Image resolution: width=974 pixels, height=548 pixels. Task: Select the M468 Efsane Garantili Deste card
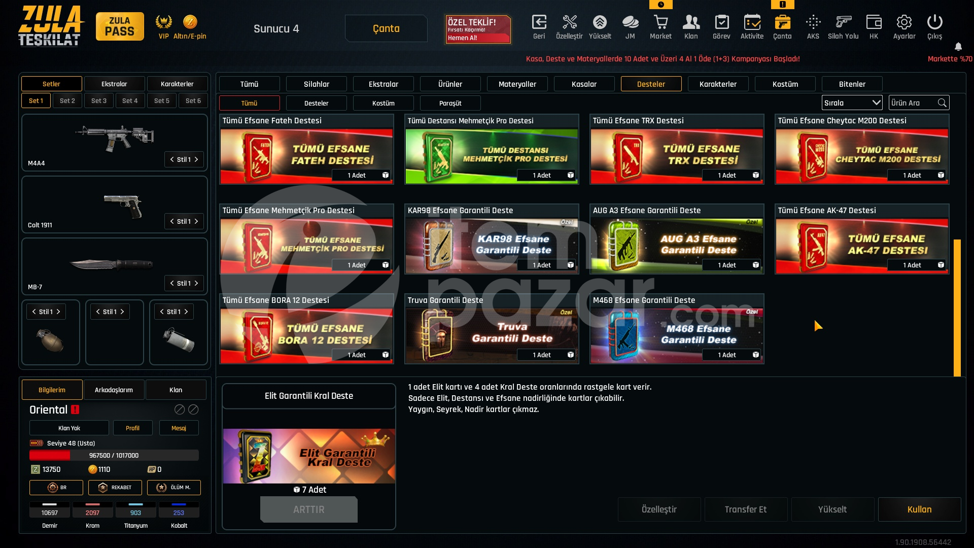tap(677, 329)
